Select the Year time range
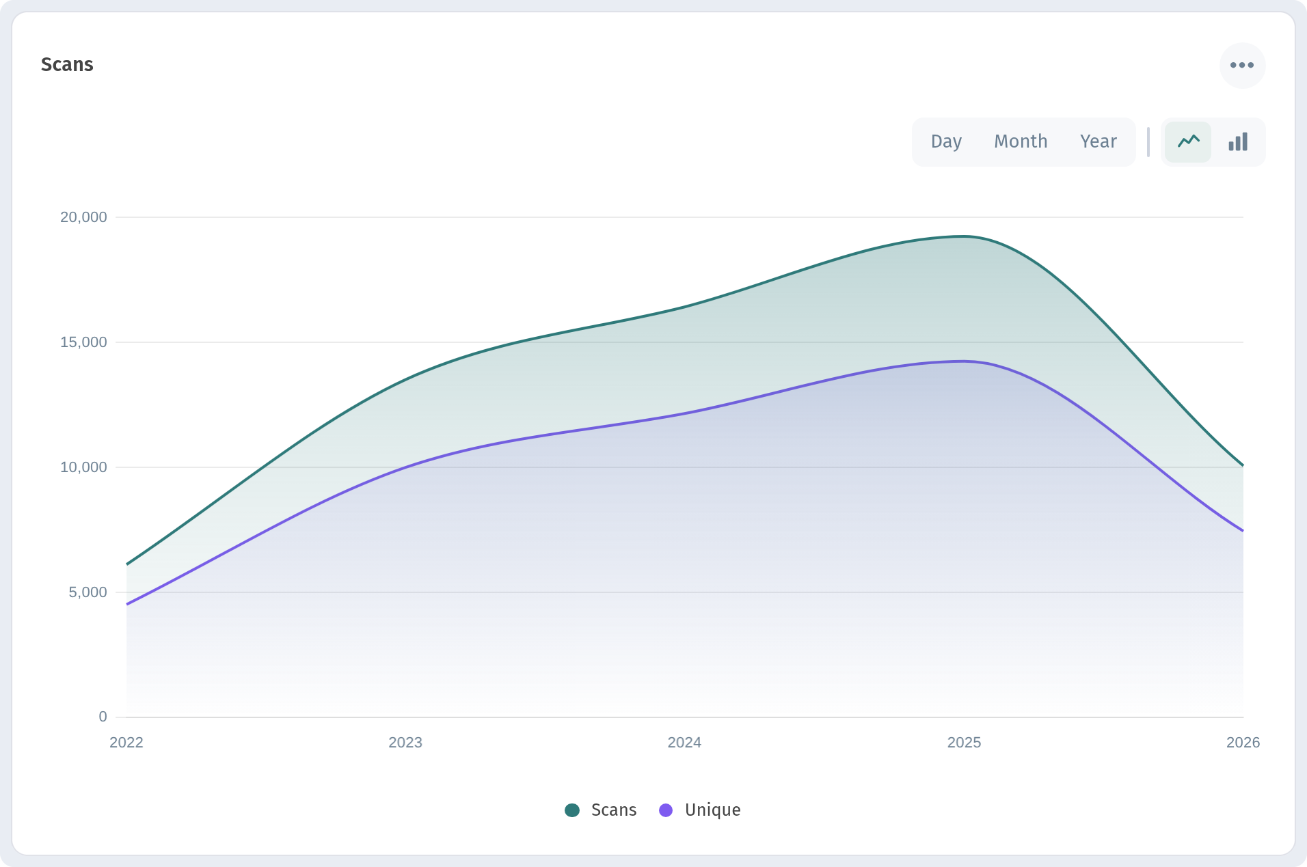The image size is (1307, 867). pos(1098,141)
